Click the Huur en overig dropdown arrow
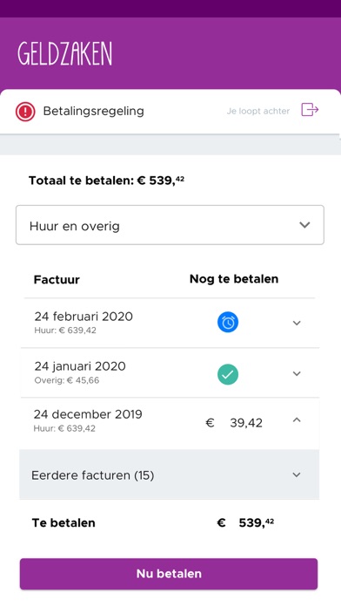Screen dimensions: 341x607 (304, 225)
